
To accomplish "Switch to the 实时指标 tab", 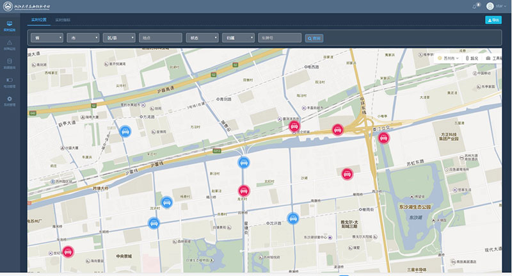I will (63, 20).
